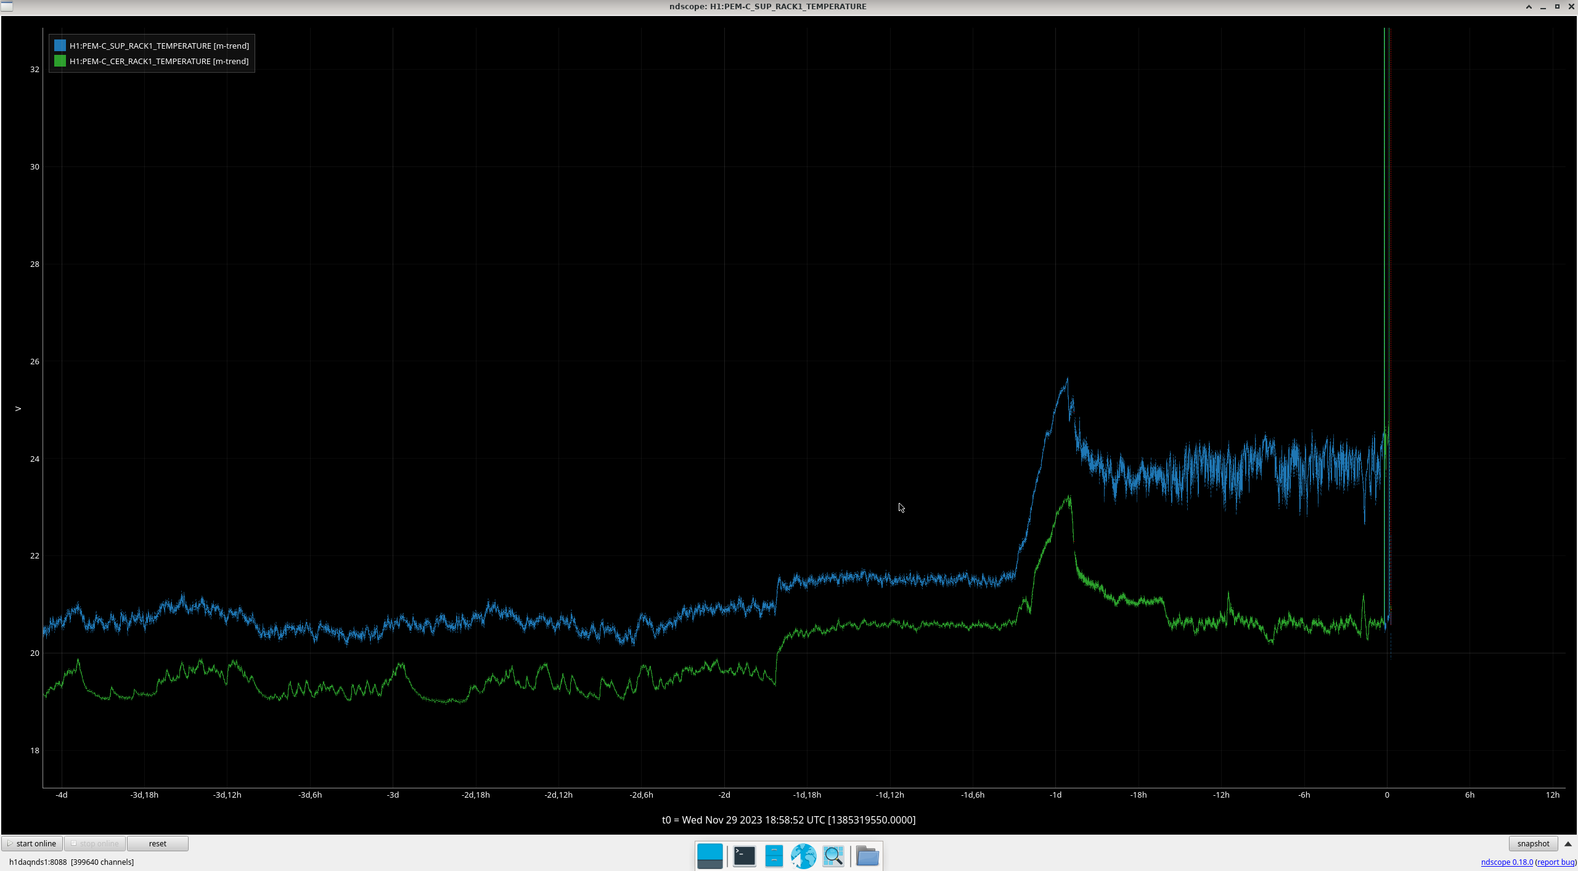Image resolution: width=1578 pixels, height=871 pixels.
Task: Take a plot snapshot
Action: click(1532, 843)
